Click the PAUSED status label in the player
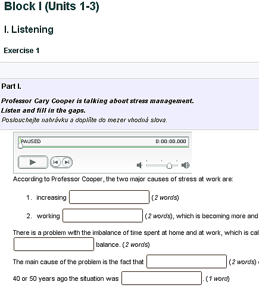The width and height of the screenshot is (259, 288). point(31,141)
